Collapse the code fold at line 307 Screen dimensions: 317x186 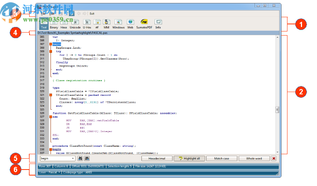click(x=51, y=44)
